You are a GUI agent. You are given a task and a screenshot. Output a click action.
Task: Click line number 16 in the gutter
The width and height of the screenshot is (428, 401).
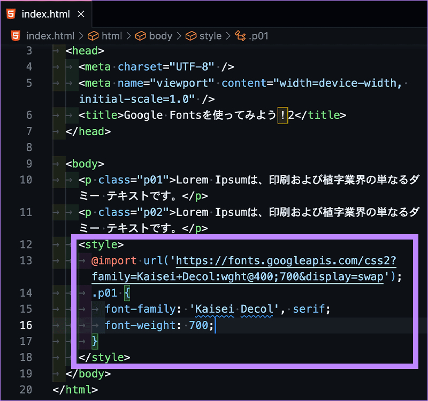pos(26,325)
